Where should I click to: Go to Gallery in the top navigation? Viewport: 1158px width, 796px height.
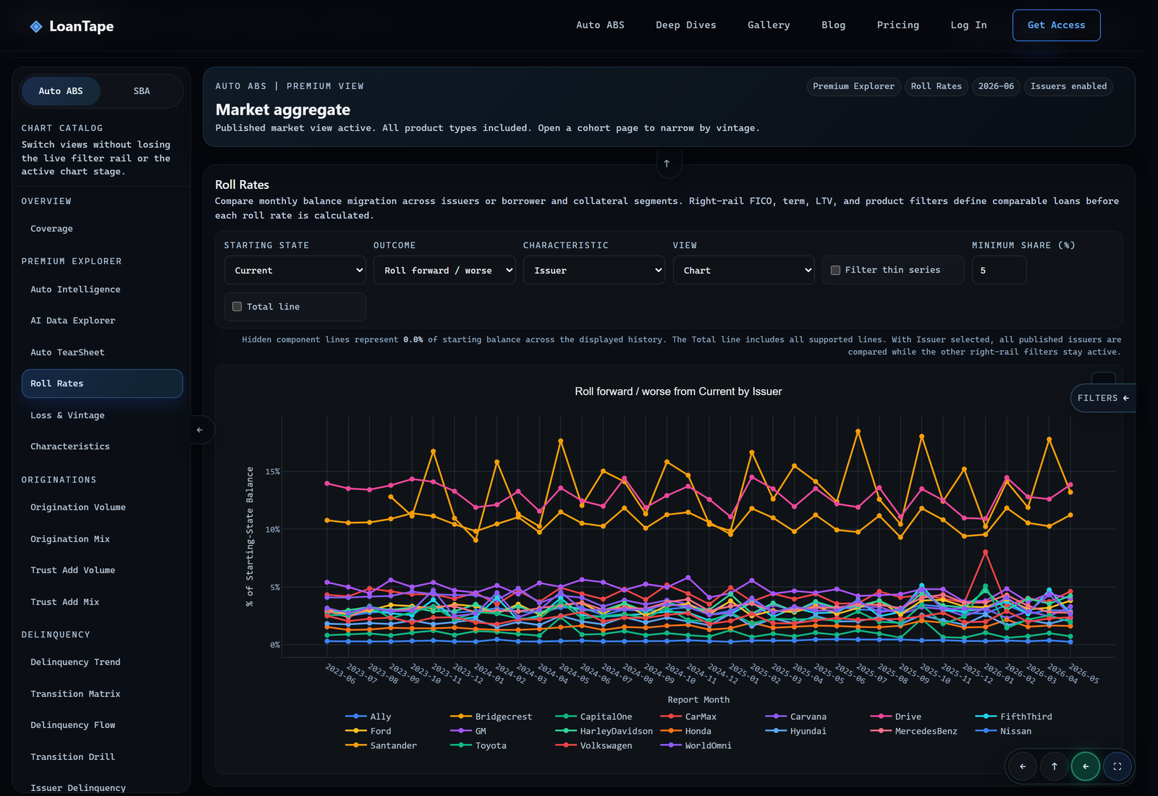click(x=769, y=25)
